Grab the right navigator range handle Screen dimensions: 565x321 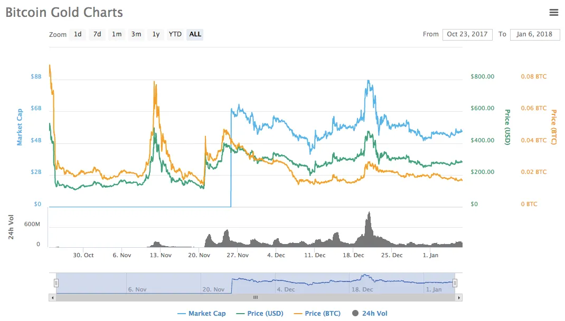coord(455,283)
